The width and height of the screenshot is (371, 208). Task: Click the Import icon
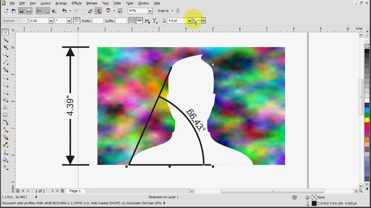click(90, 11)
